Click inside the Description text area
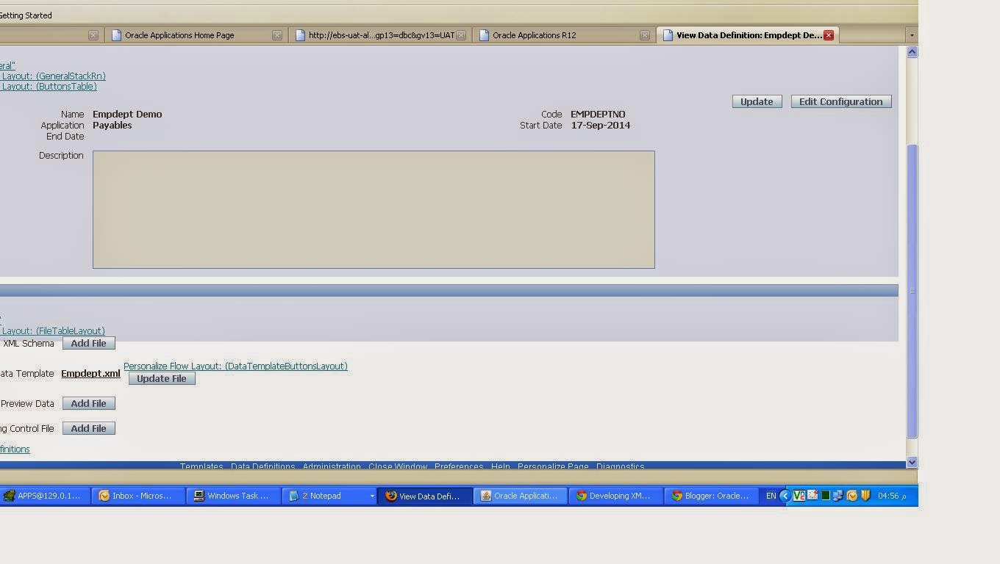 pyautogui.click(x=374, y=209)
